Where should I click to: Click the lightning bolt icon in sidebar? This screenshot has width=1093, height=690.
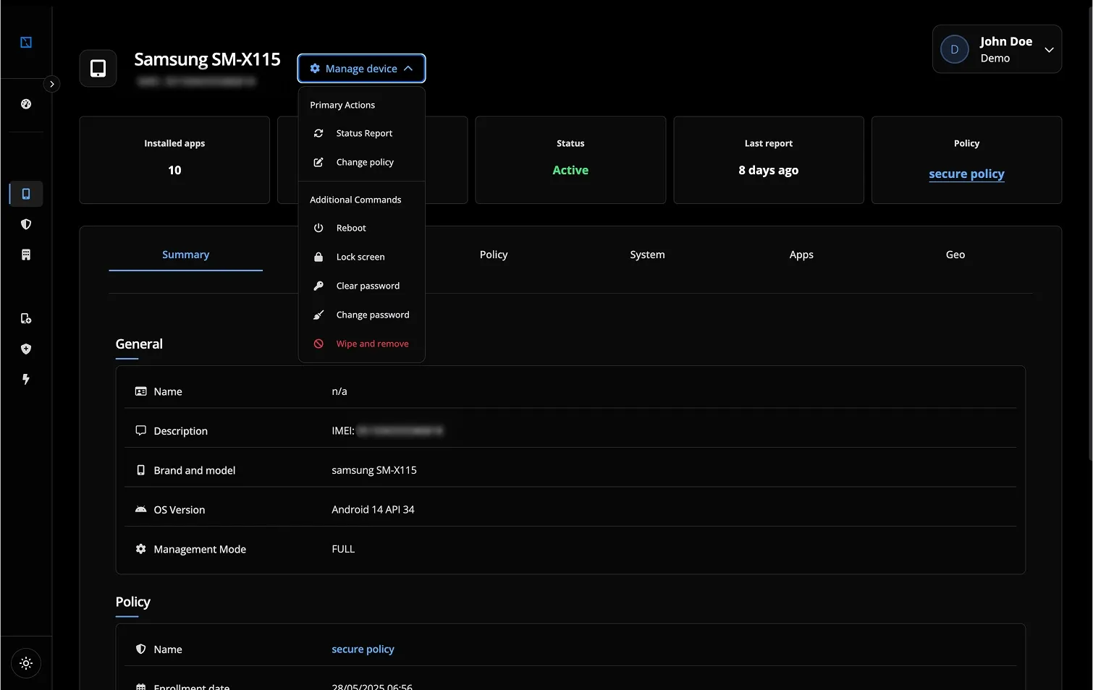click(26, 379)
